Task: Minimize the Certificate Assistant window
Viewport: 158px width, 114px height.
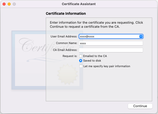Action: [x=9, y=4]
